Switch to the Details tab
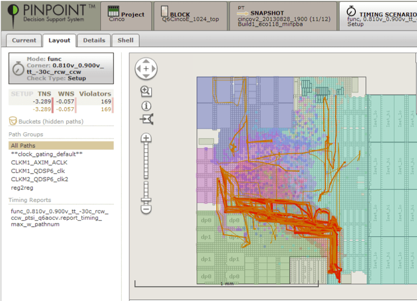 (94, 40)
